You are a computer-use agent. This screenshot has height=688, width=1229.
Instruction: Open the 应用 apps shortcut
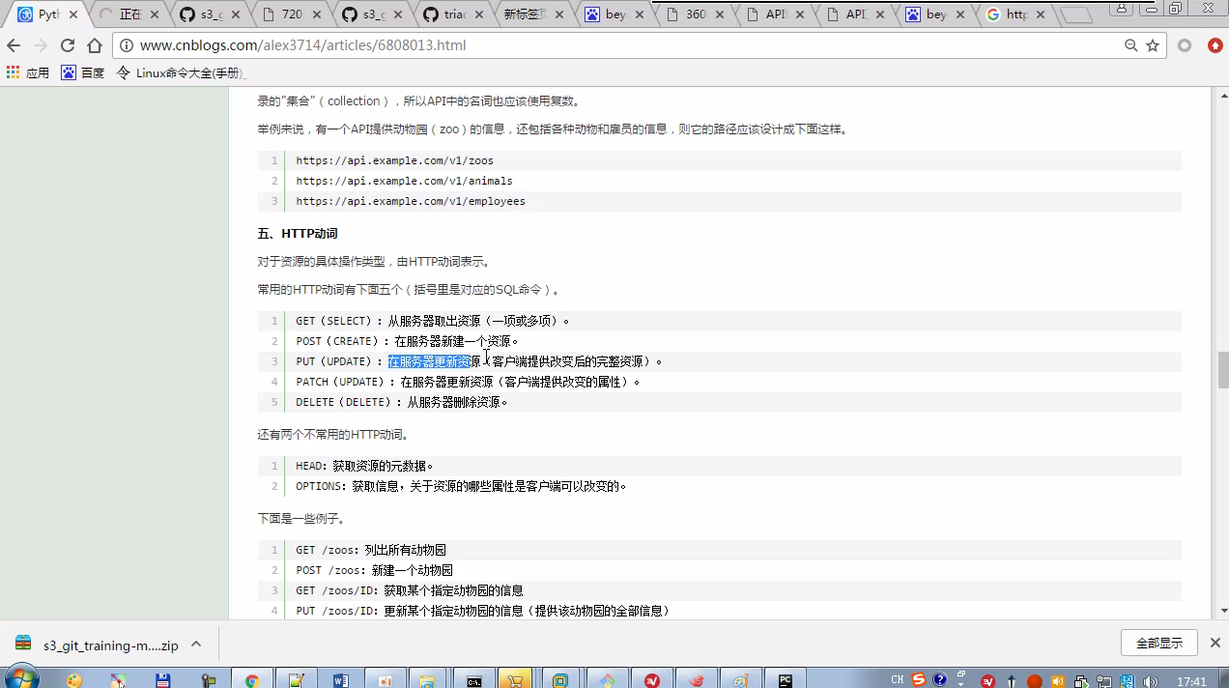(x=28, y=72)
